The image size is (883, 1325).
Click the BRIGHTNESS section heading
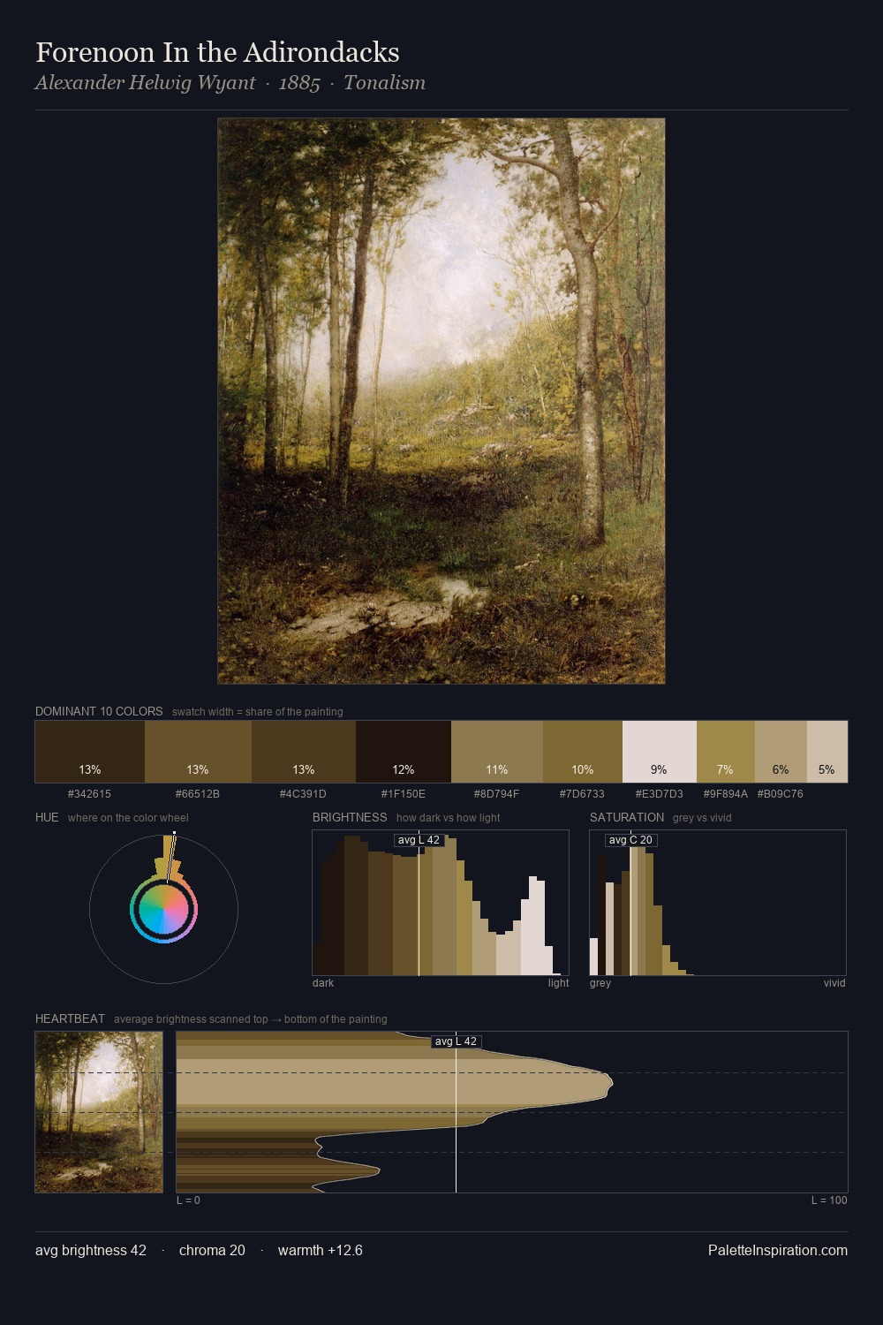click(350, 817)
